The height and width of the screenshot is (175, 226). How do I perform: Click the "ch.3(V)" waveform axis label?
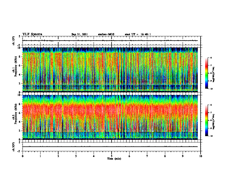13,147
